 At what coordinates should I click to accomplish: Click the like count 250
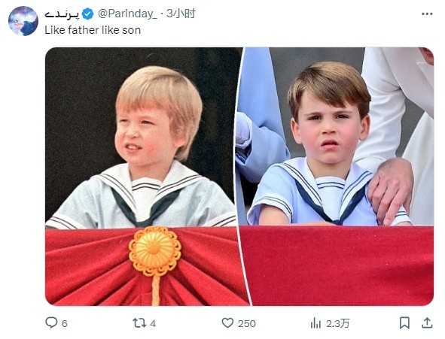coord(247,323)
